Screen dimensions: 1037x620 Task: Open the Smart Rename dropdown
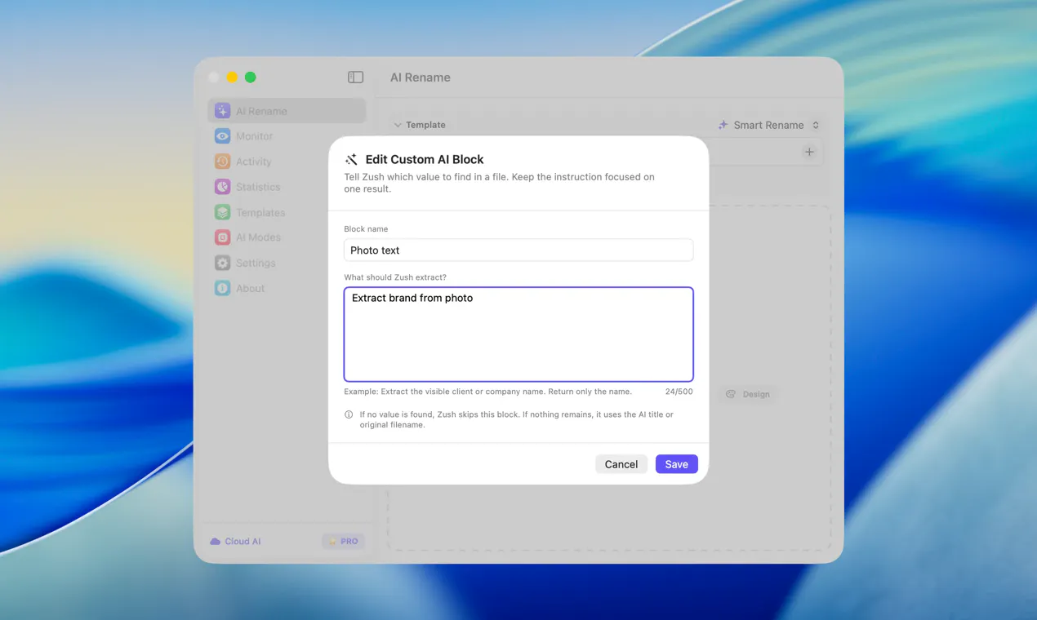(768, 125)
